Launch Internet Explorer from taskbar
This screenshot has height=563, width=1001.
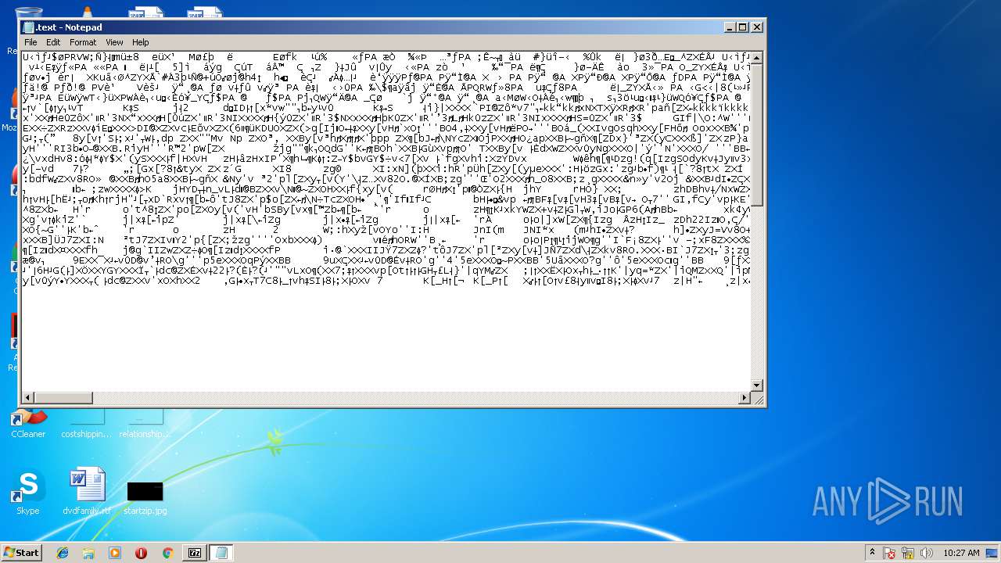coord(63,553)
